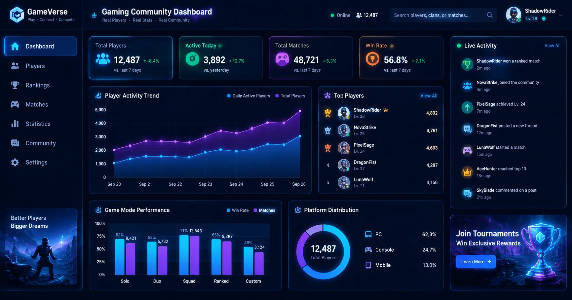Click the GameVerse hexagon logo
This screenshot has height=300, width=572.
(x=17, y=15)
